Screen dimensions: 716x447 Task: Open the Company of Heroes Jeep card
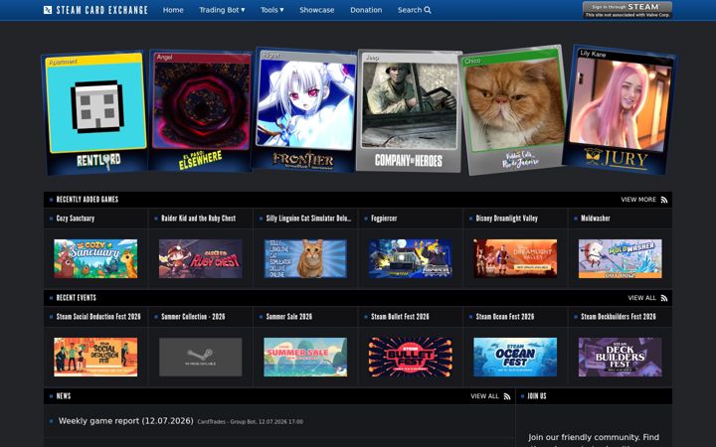pyautogui.click(x=409, y=111)
